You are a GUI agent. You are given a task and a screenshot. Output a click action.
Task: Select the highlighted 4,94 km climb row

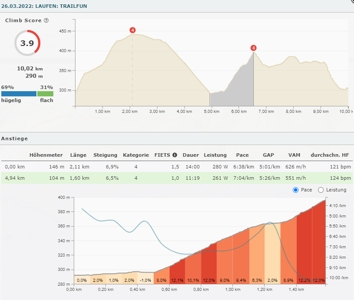coord(177,178)
